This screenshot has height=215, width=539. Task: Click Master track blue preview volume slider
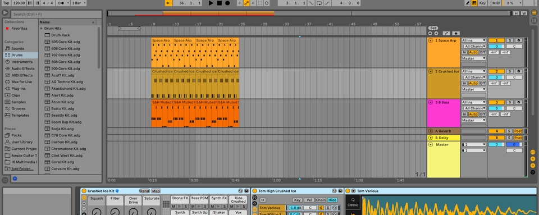click(514, 145)
